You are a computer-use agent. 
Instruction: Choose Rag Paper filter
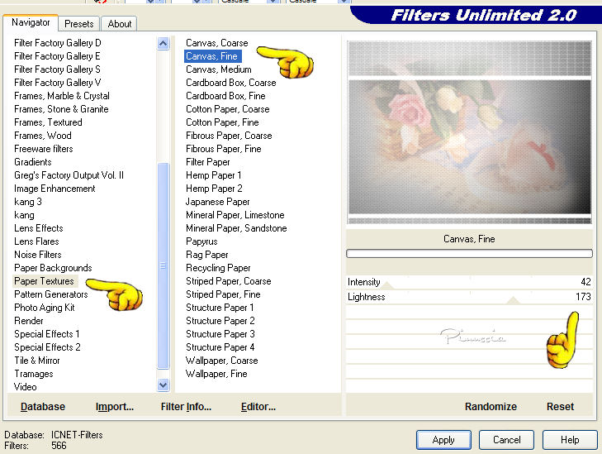[x=207, y=255]
